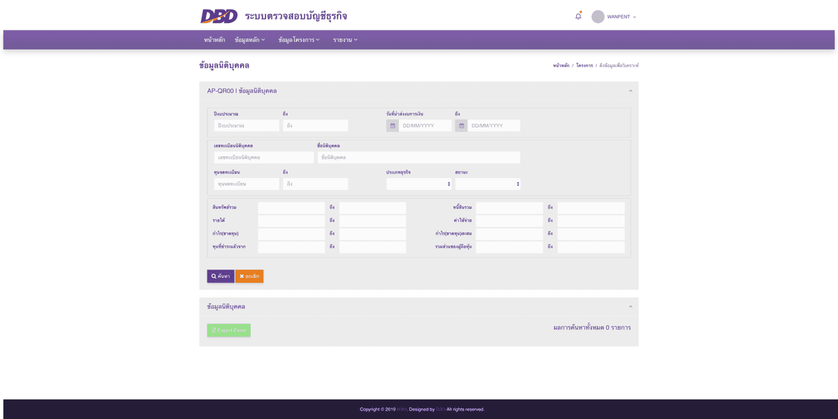
Task: Click the orange ยกเลิก cancel button
Action: [249, 277]
